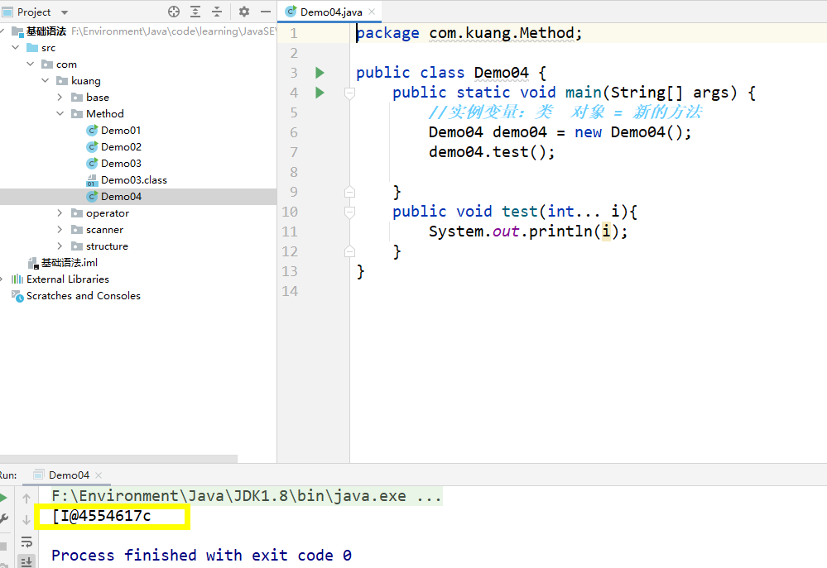Click the up arrow in Run console

(x=26, y=498)
